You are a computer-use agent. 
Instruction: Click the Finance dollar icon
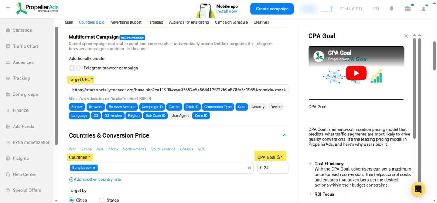tap(8, 111)
